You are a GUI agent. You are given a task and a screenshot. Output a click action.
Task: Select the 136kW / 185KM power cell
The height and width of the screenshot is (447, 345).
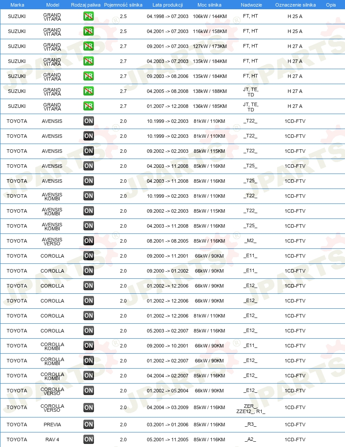point(210,106)
